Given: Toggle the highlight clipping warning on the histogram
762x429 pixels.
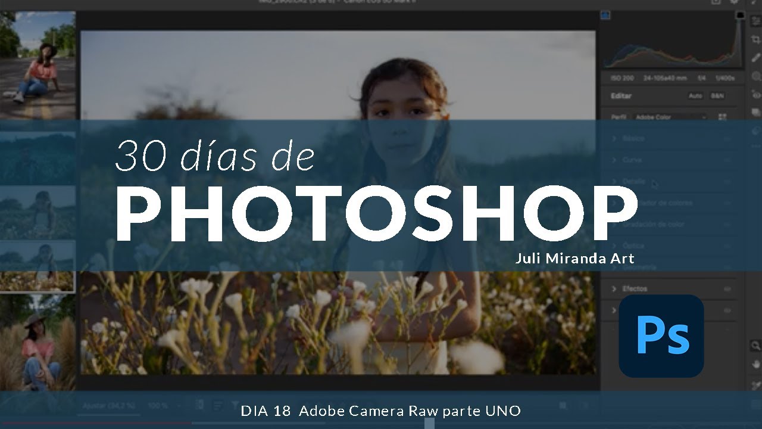Looking at the screenshot, I should (740, 14).
